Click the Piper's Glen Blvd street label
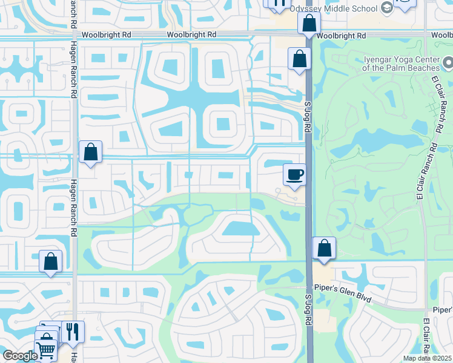The height and width of the screenshot is (363, 453). click(343, 293)
